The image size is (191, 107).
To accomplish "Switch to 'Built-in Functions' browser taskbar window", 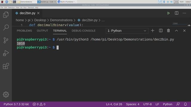I will (x=67, y=2).
